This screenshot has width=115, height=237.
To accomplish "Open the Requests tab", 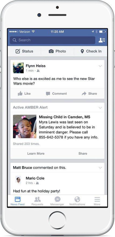I will (37, 201).
